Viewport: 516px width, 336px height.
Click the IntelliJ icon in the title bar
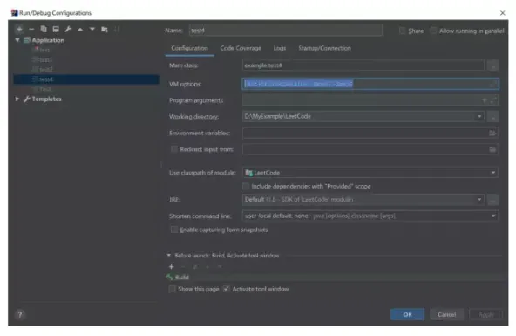(x=14, y=13)
